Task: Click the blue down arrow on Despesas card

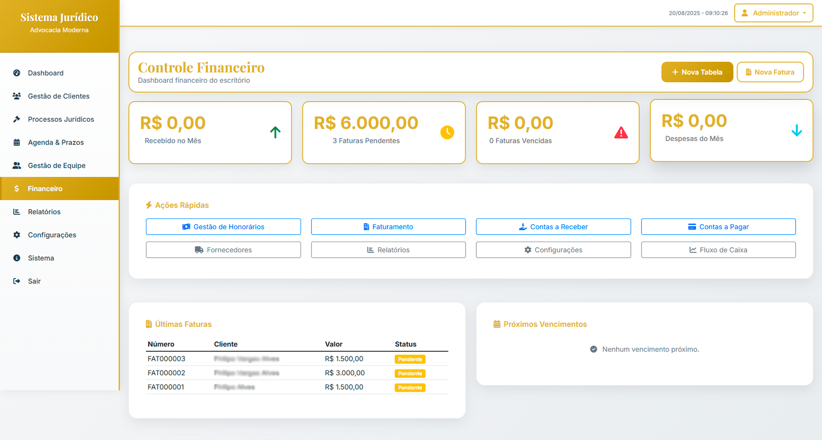Action: 797,131
